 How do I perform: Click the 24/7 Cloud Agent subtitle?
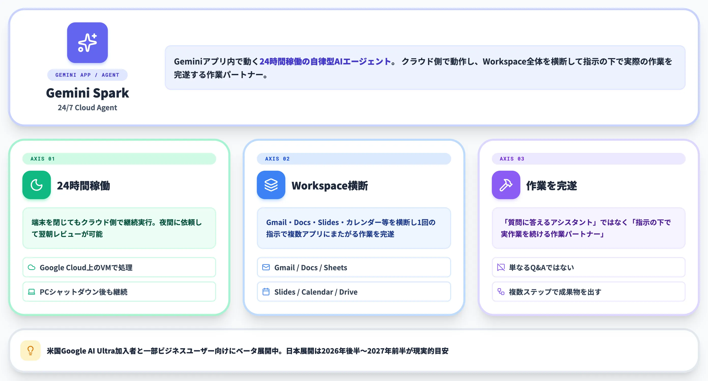87,108
